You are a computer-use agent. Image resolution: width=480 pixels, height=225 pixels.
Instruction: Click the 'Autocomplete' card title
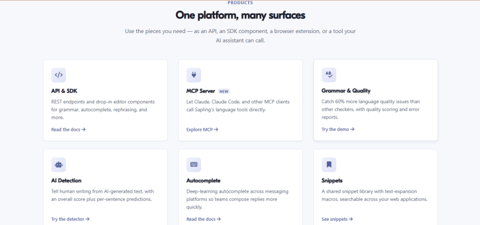(203, 181)
